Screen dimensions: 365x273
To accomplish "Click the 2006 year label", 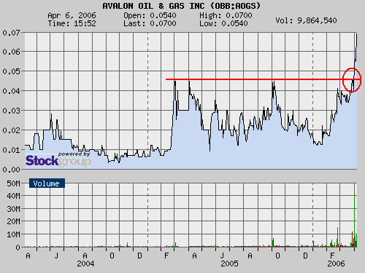I will tap(336, 264).
